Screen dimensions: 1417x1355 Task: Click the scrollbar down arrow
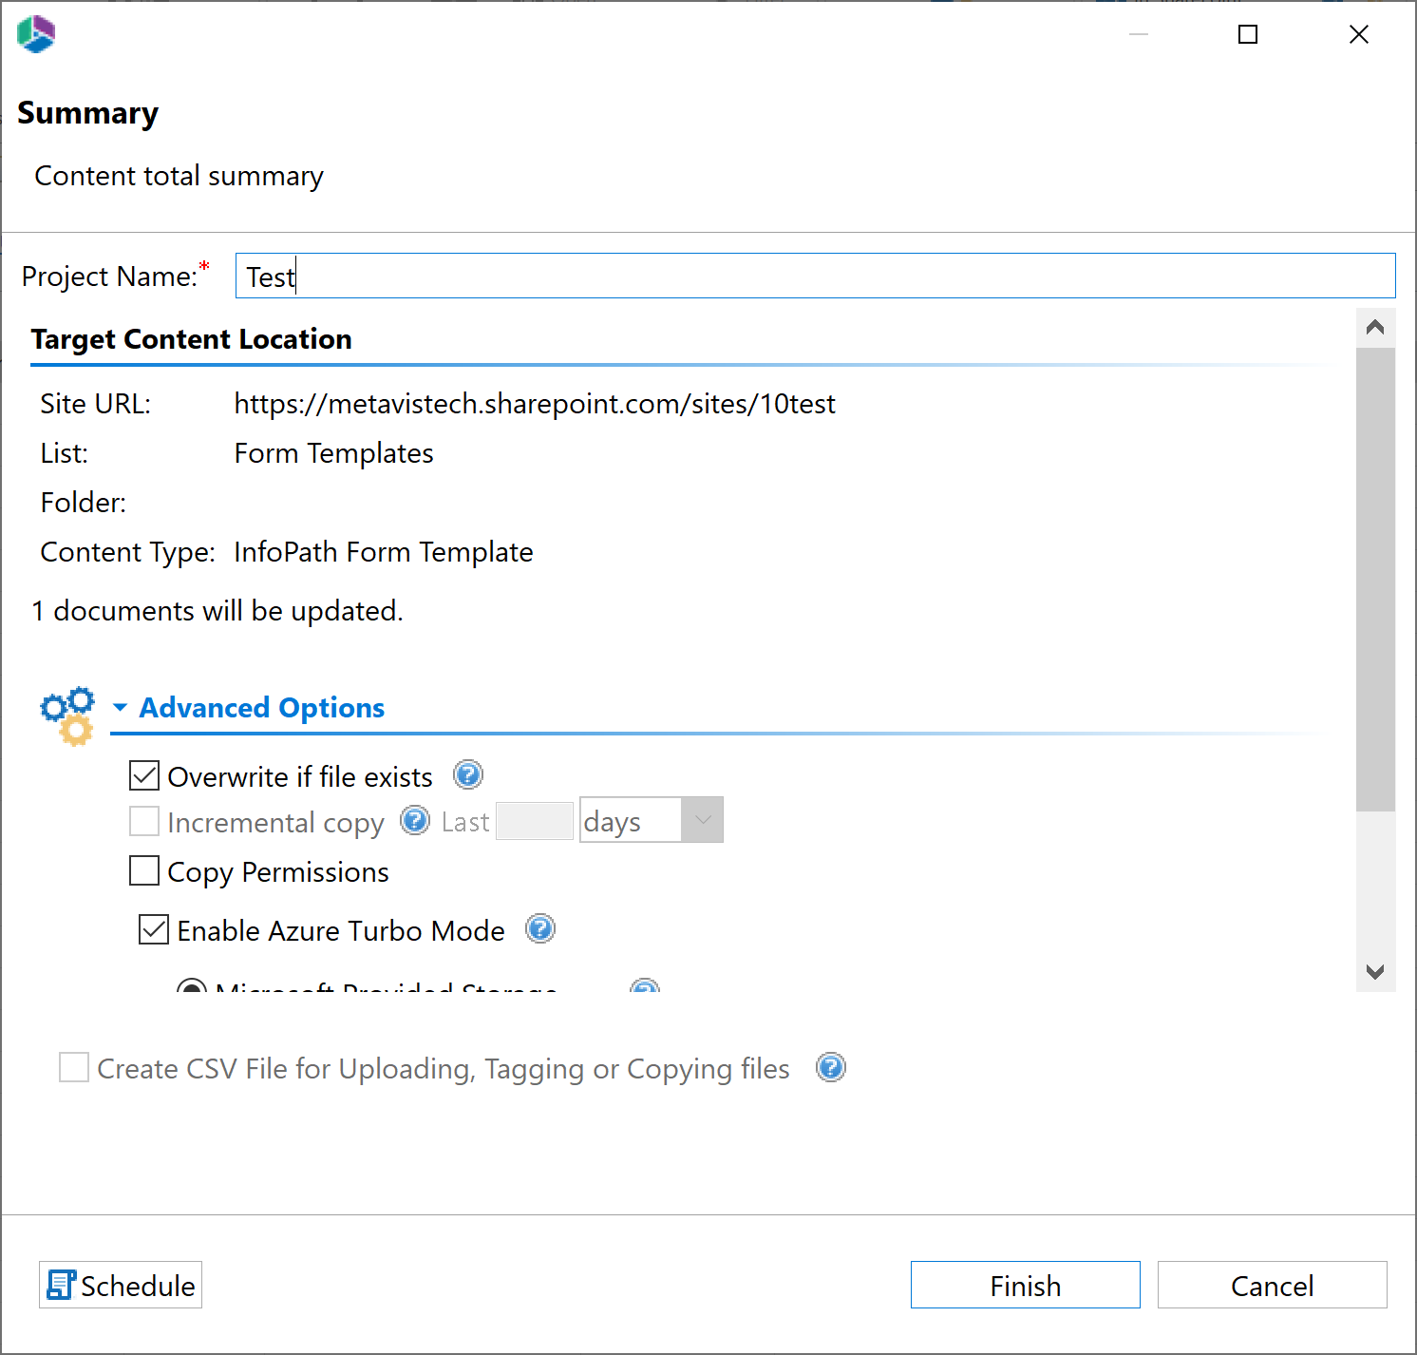(x=1374, y=971)
